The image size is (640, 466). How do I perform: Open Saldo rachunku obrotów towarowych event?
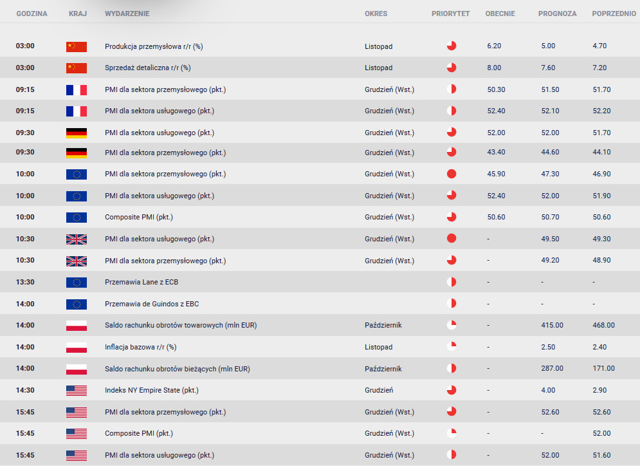[181, 325]
